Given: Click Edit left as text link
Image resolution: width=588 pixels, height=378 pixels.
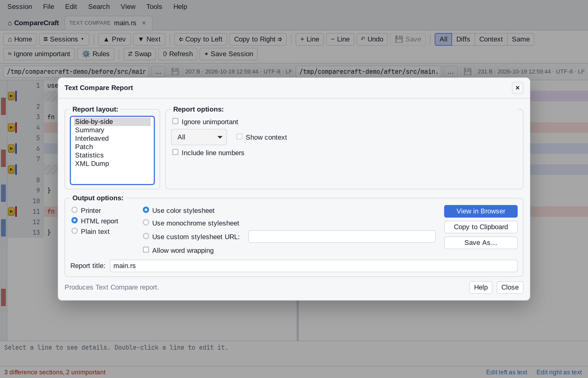Looking at the screenshot, I should (x=507, y=372).
